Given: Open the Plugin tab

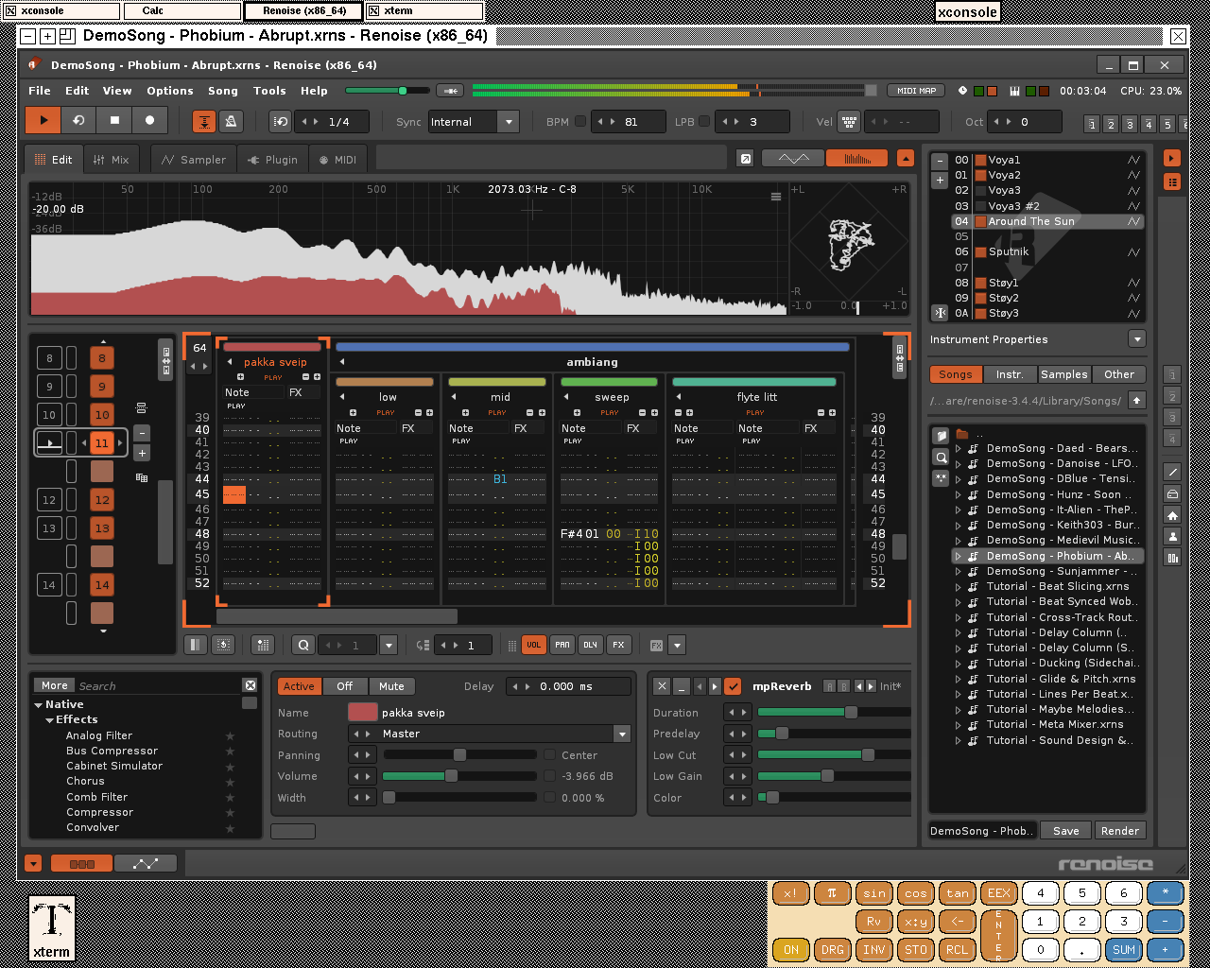Looking at the screenshot, I should pos(272,160).
